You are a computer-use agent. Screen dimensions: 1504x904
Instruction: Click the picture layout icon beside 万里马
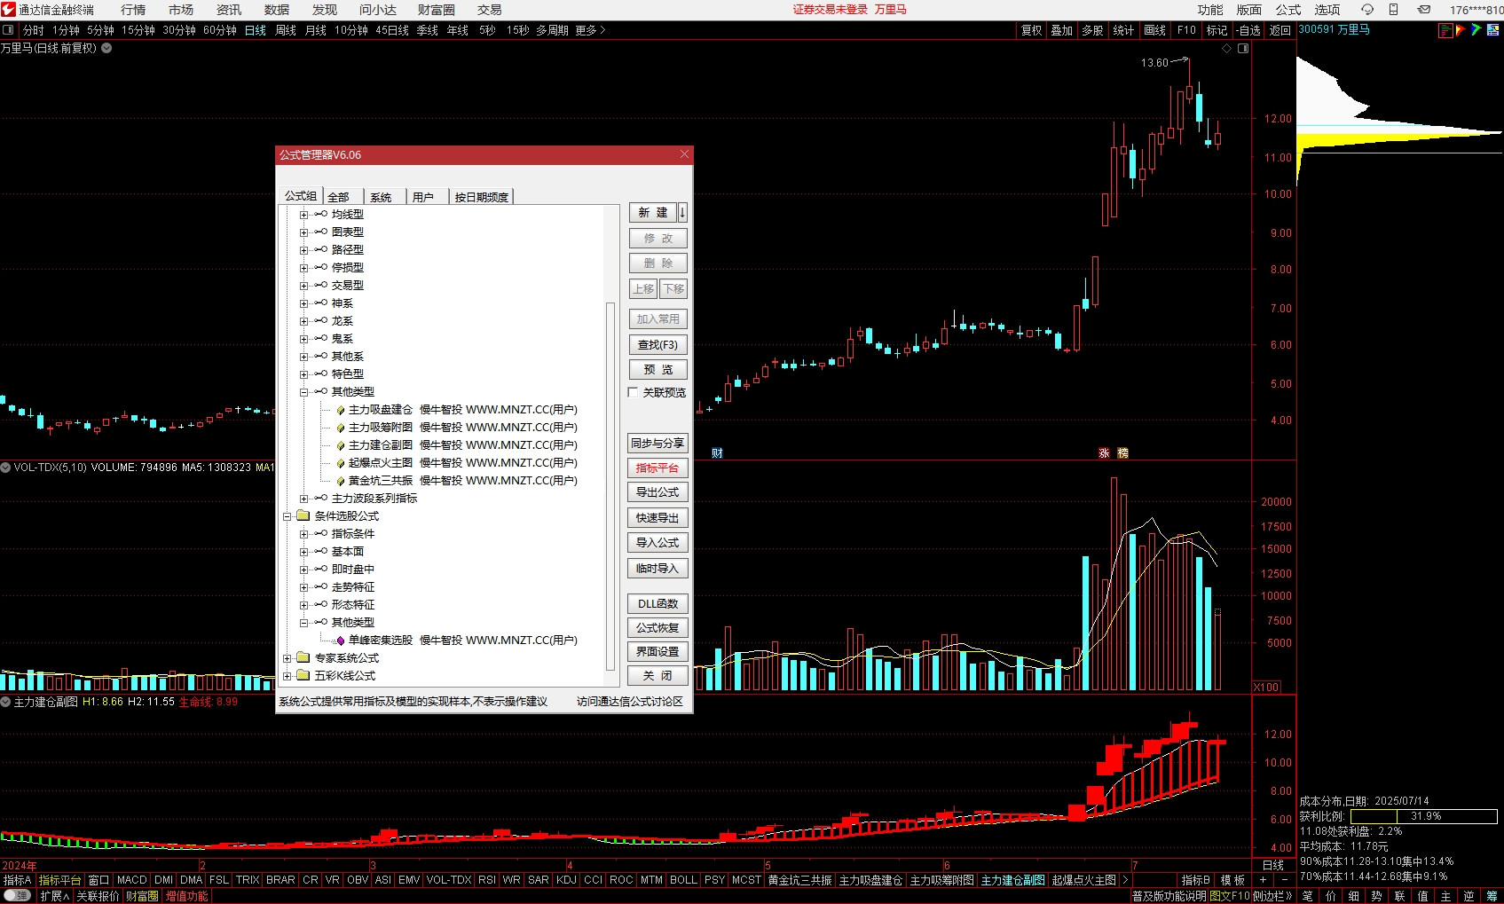[x=1493, y=30]
